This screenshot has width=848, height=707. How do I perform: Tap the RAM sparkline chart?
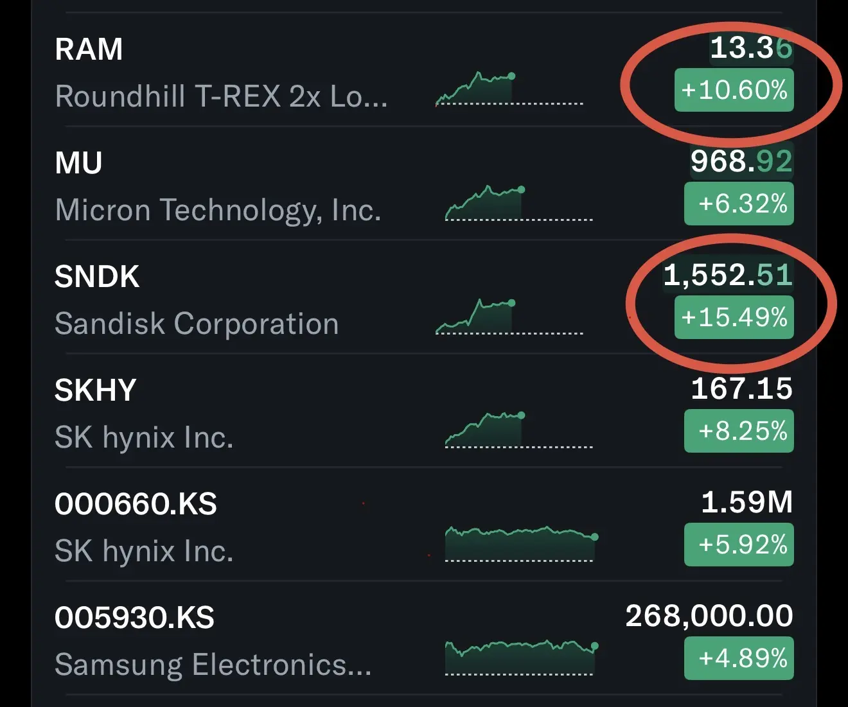[509, 89]
